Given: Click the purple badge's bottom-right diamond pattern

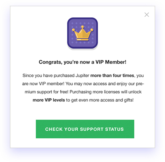Looking at the screenshot, I should click(x=92, y=42).
